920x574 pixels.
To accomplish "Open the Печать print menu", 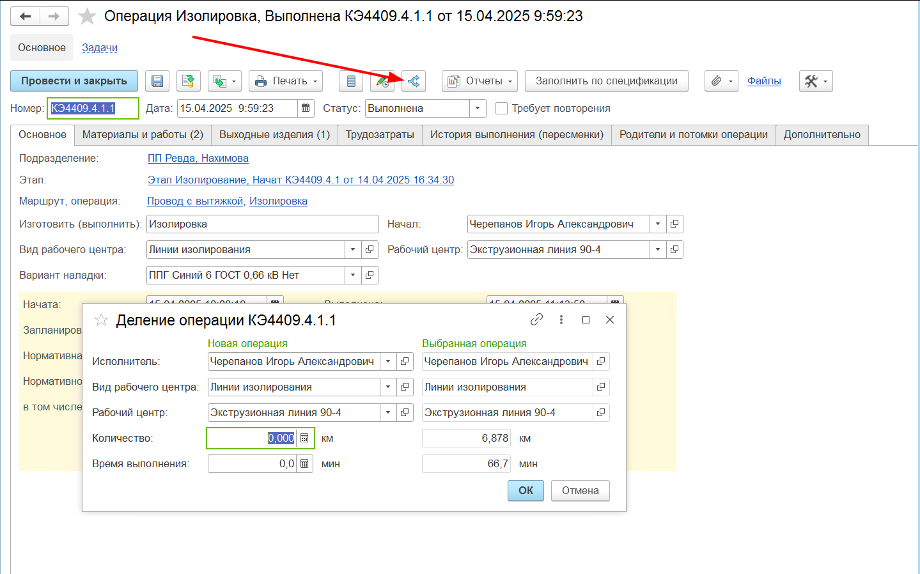I will 286,81.
